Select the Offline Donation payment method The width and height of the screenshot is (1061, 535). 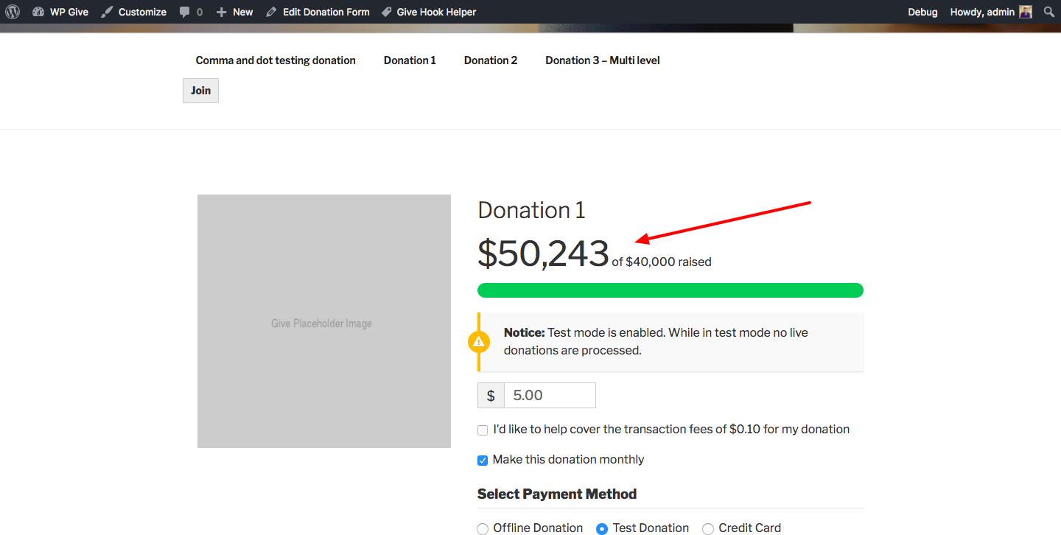click(483, 528)
